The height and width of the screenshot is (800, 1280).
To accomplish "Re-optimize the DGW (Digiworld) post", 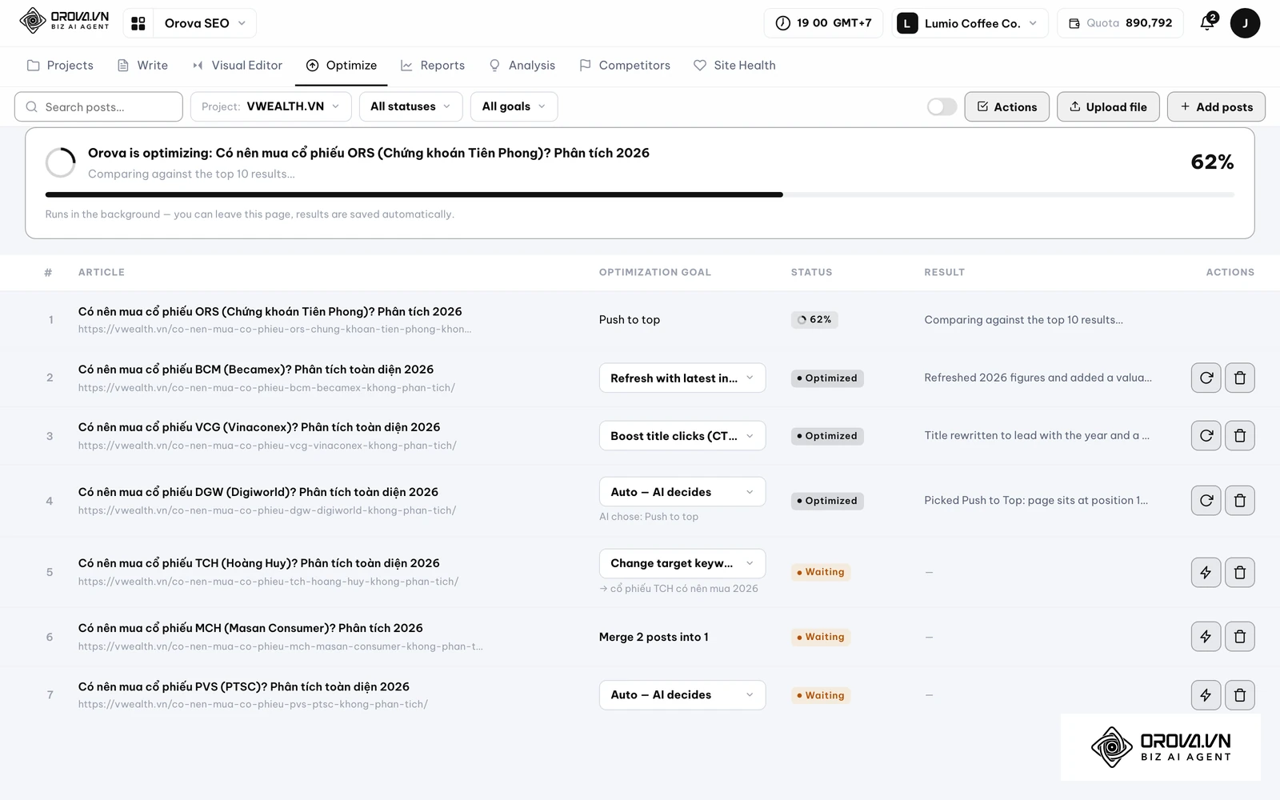I will 1206,501.
